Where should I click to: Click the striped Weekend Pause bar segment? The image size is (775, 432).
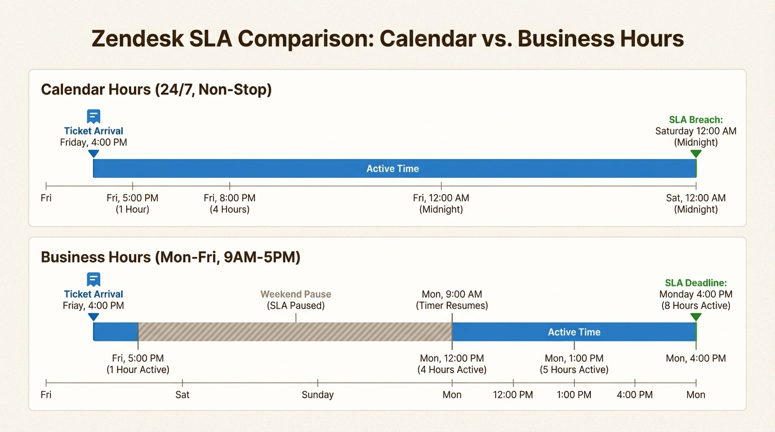[295, 332]
